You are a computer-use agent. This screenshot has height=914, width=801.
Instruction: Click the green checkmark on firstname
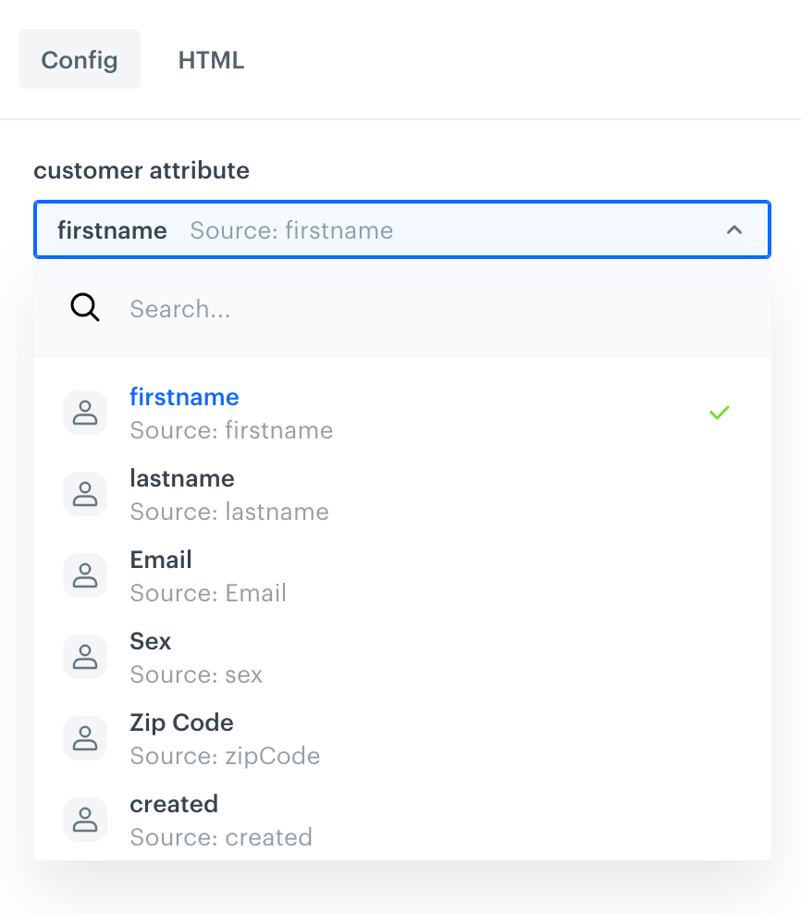719,413
